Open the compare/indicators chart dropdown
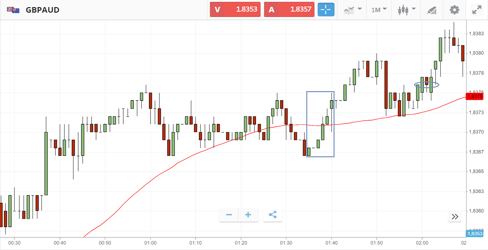 pyautogui.click(x=353, y=10)
